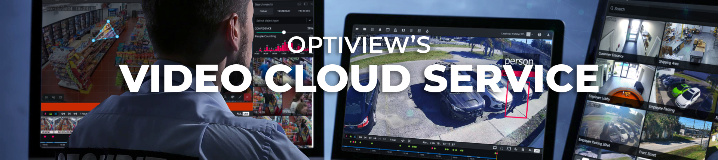Toggle person detection filter icon on the laptop timeline
This screenshot has width=718, height=160.
tap(346, 136)
